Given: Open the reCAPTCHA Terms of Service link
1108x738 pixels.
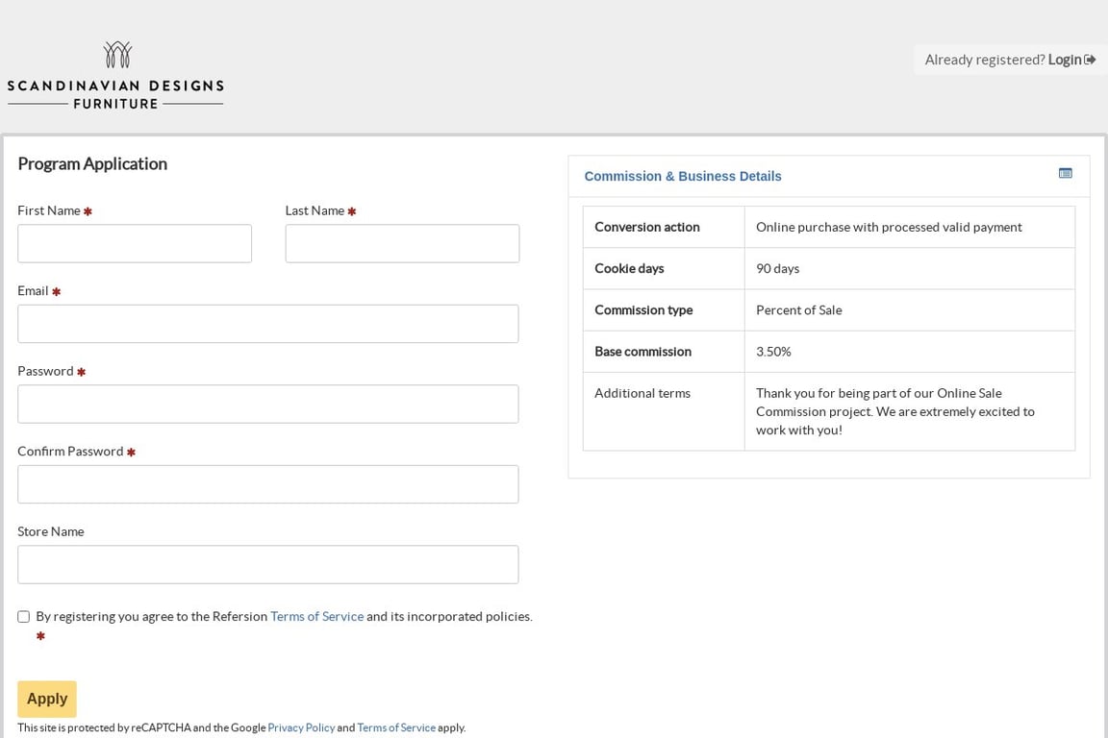Looking at the screenshot, I should [x=396, y=727].
